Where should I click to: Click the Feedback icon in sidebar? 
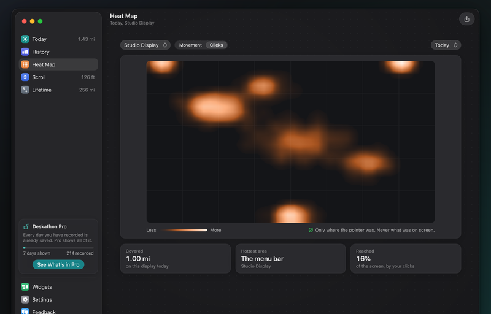[25, 311]
